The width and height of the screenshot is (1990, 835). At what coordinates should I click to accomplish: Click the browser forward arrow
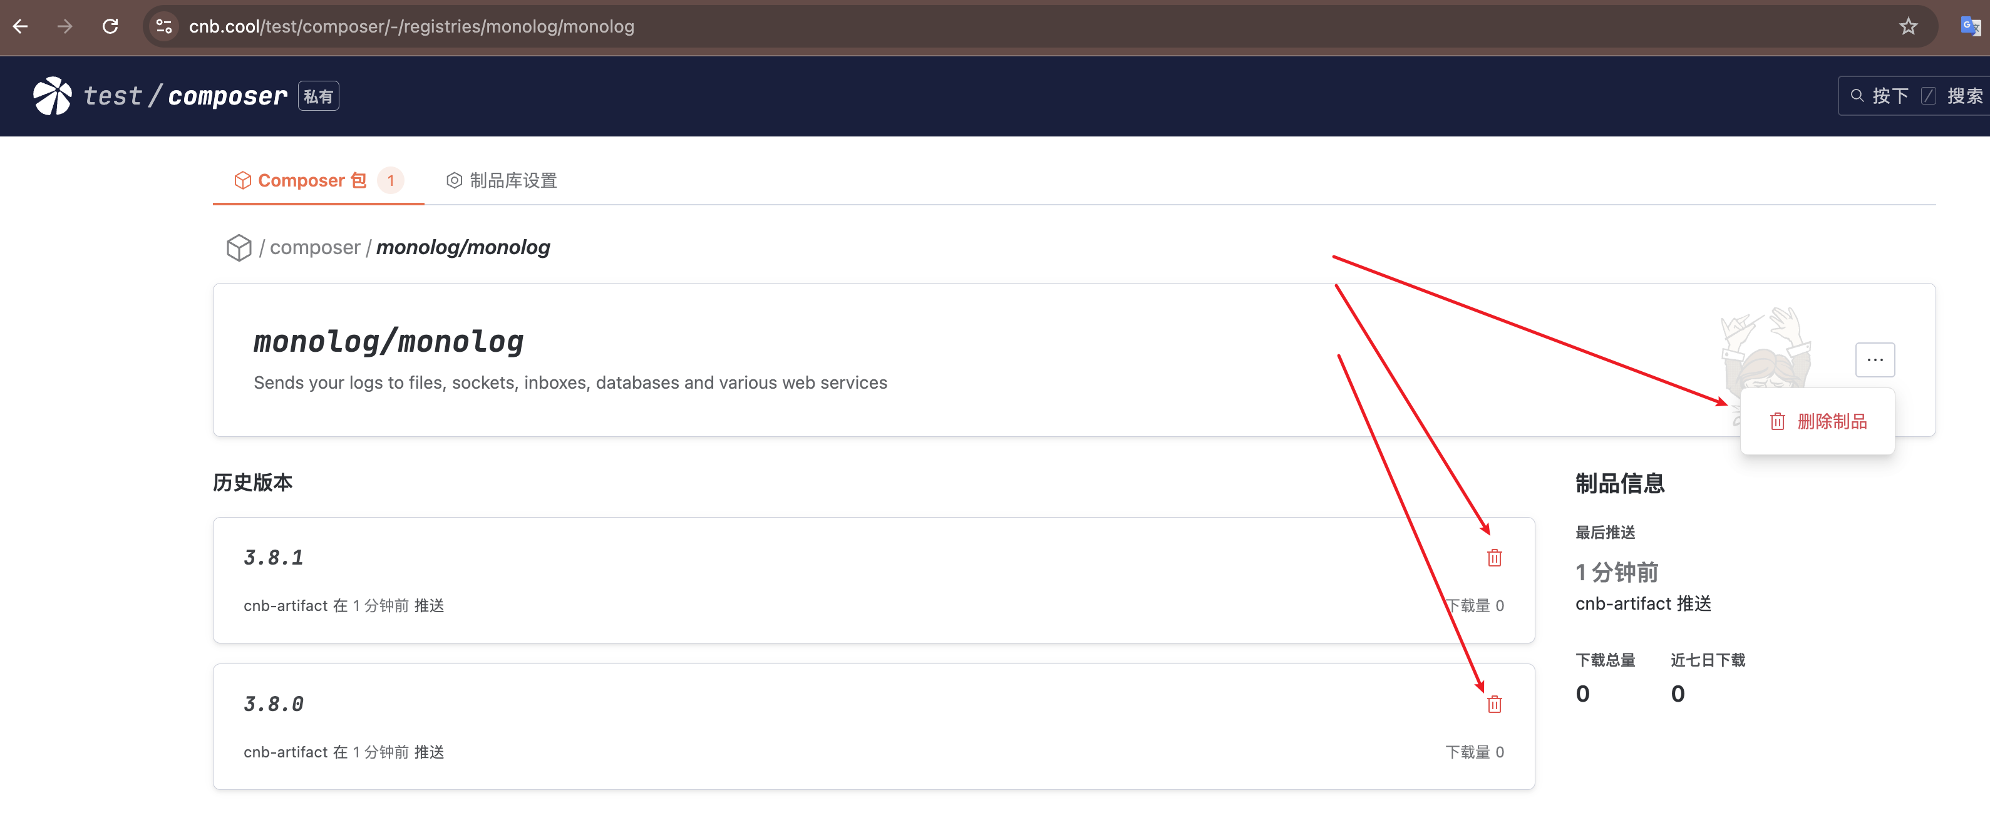tap(65, 26)
